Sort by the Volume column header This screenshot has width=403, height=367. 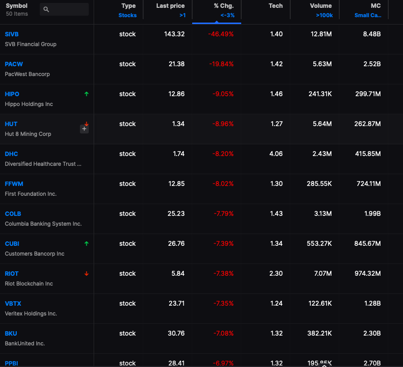tap(321, 6)
